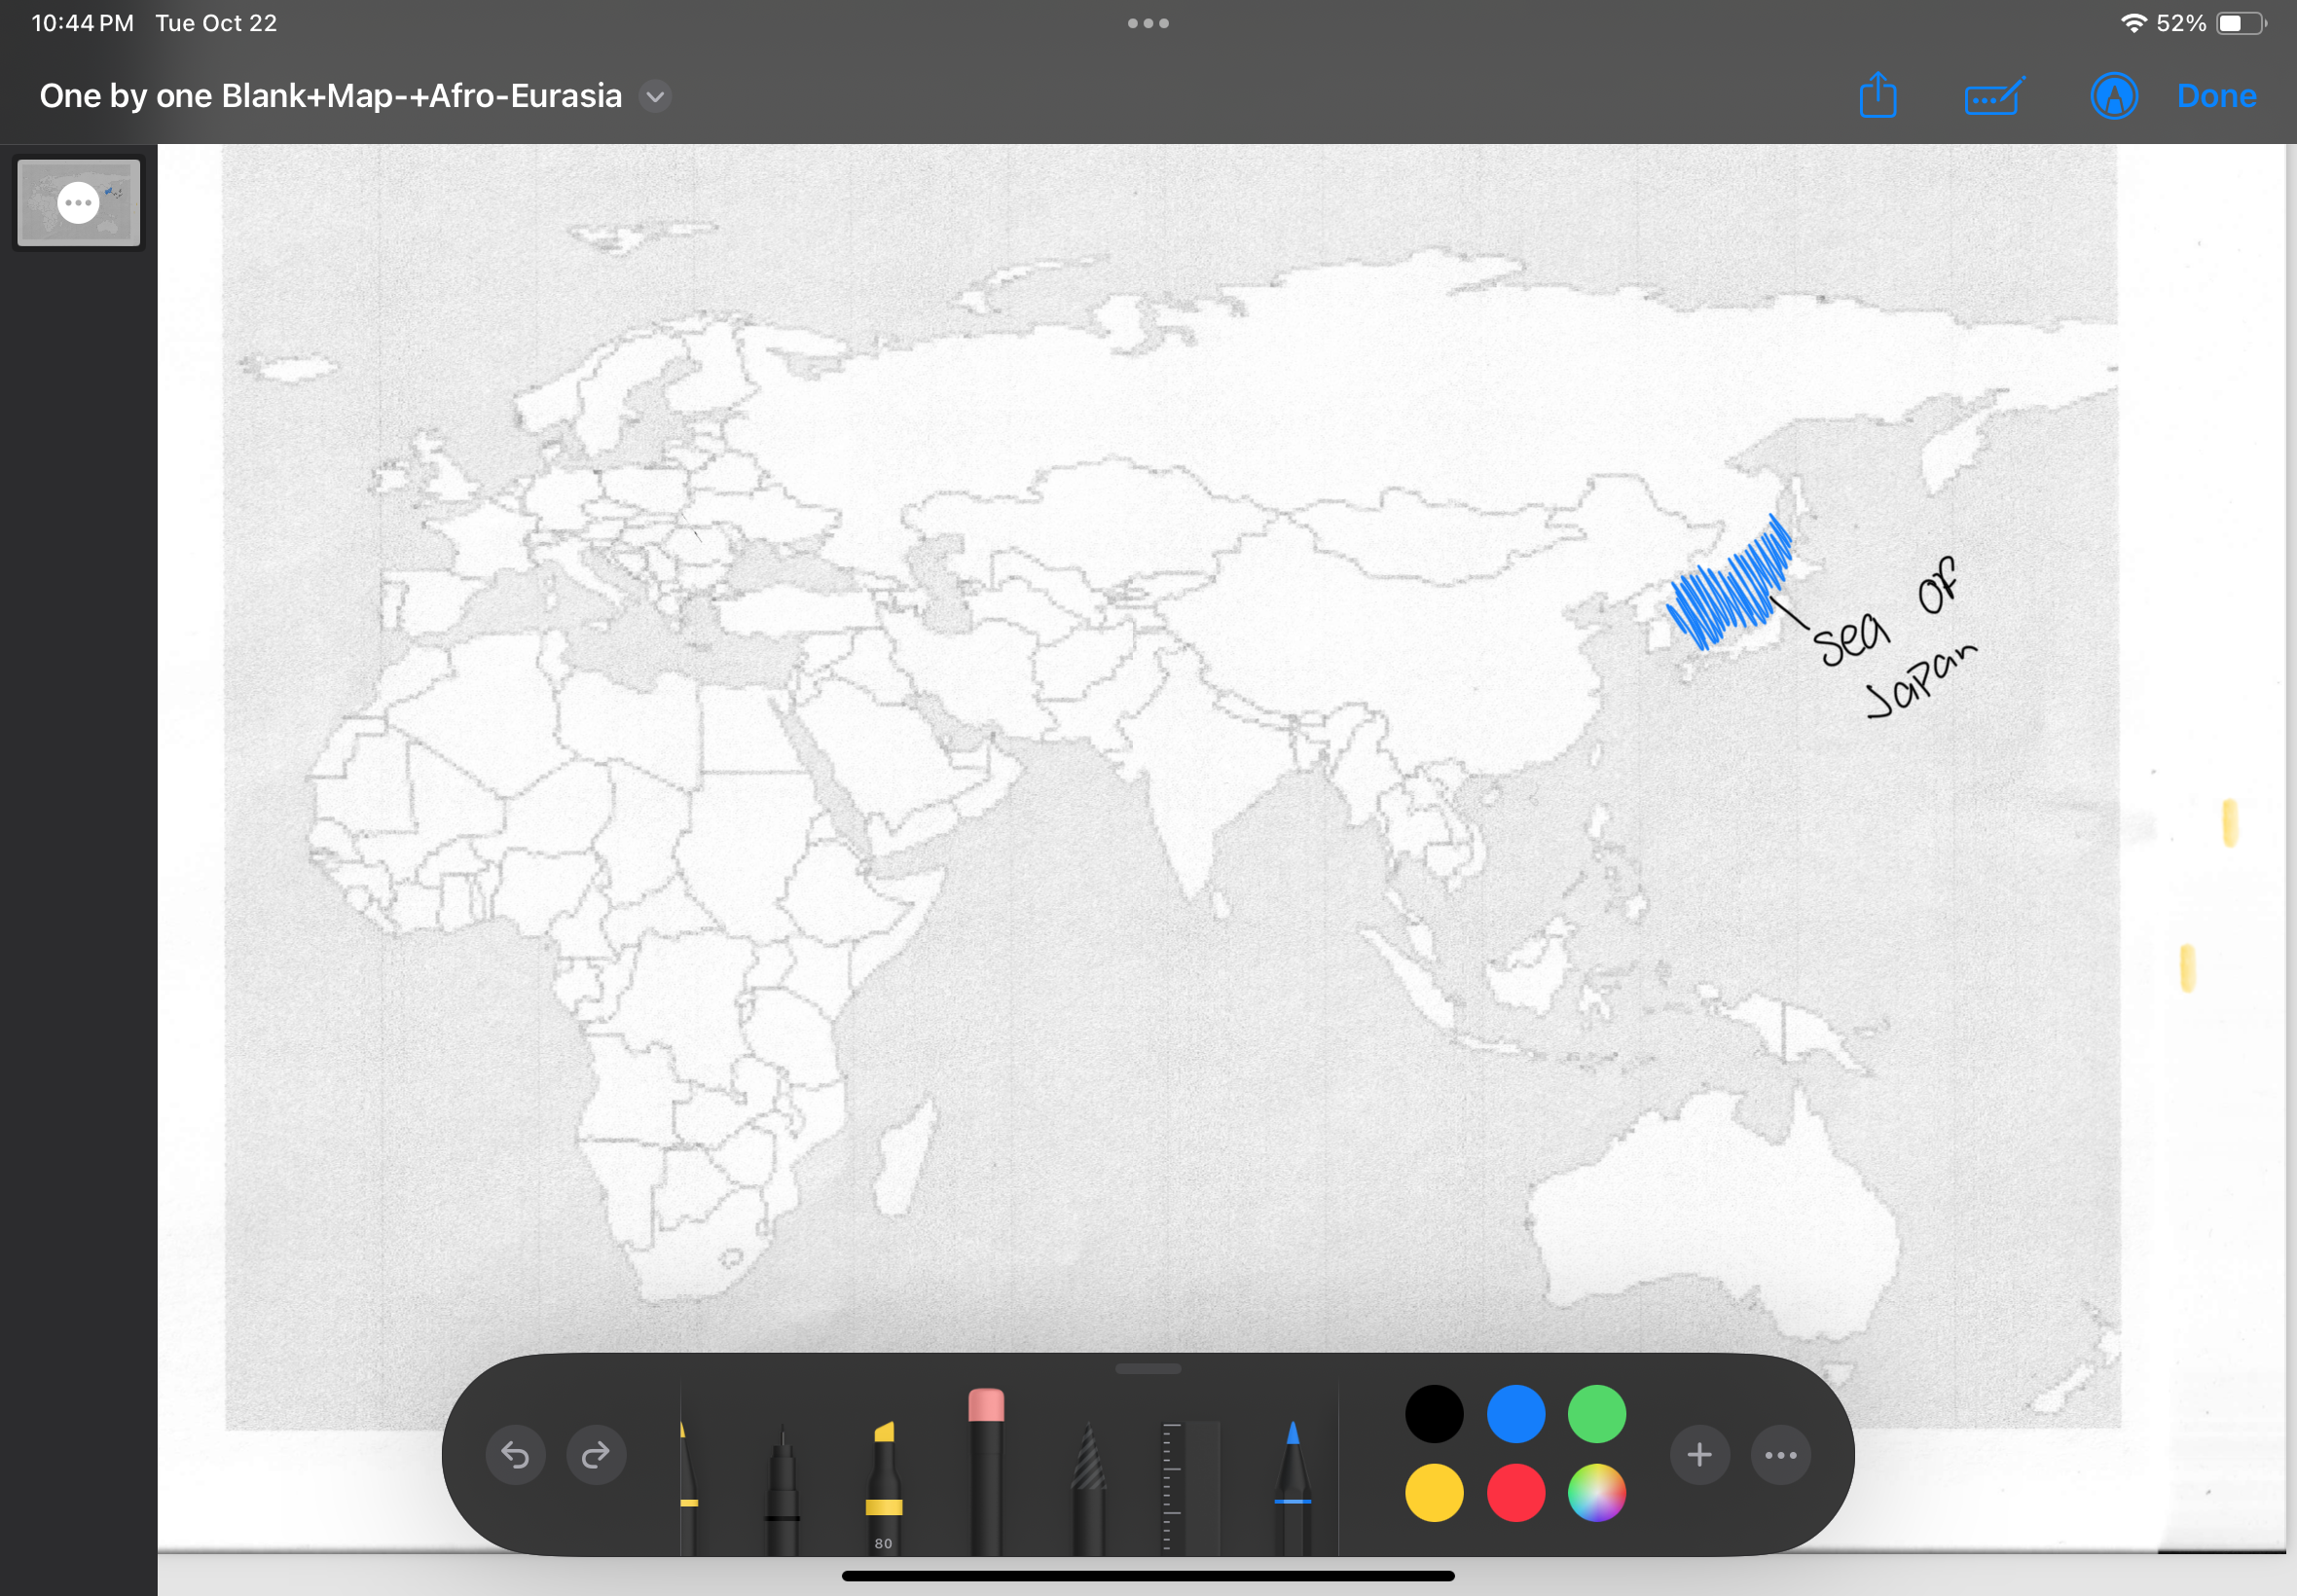Screen dimensions: 2297x1596
Task: Choose the red color swatch
Action: tap(1516, 1493)
